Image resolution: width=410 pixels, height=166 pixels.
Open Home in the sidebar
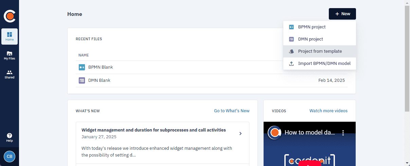(10, 37)
